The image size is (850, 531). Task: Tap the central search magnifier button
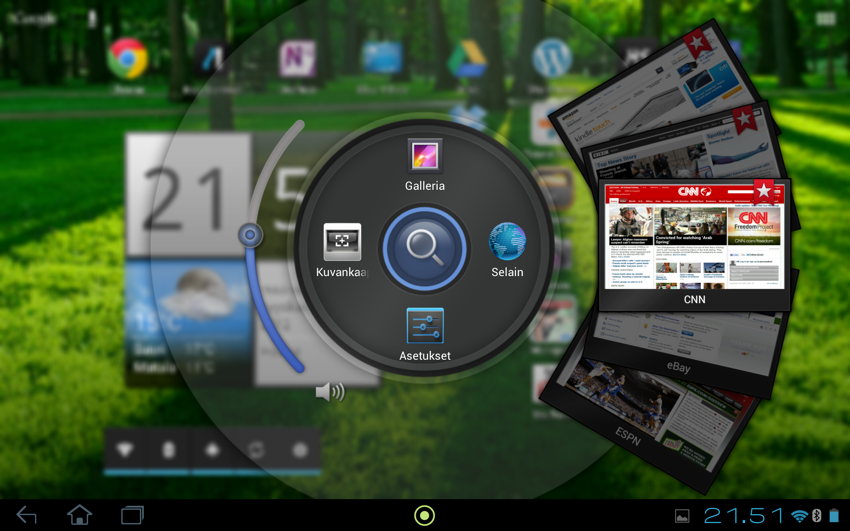(425, 249)
